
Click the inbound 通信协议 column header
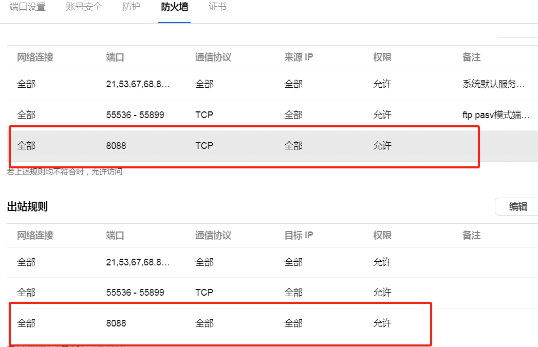point(213,57)
